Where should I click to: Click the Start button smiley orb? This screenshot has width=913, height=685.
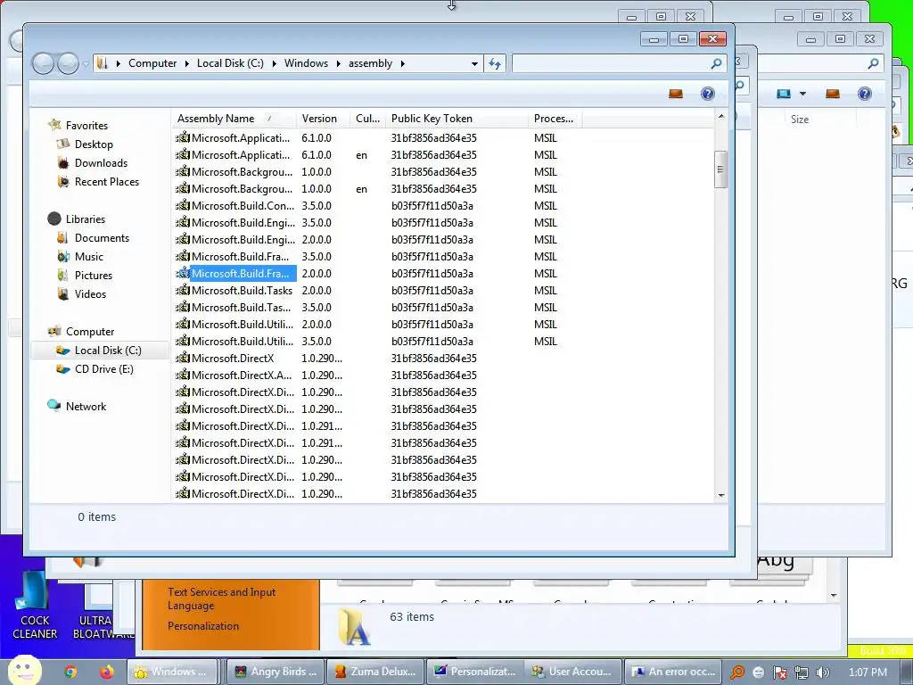pos(23,670)
